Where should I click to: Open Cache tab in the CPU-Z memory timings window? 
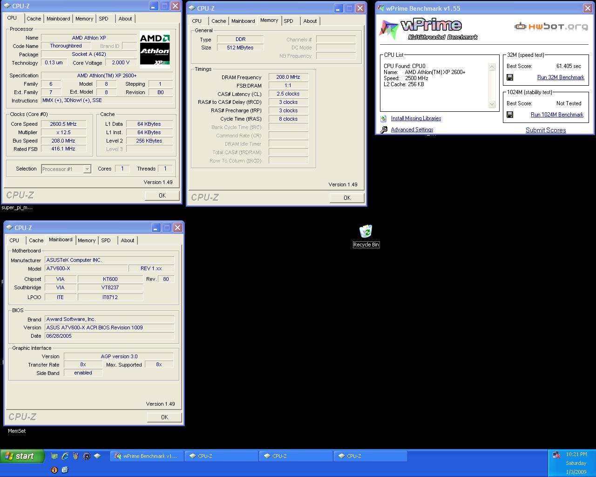point(218,21)
